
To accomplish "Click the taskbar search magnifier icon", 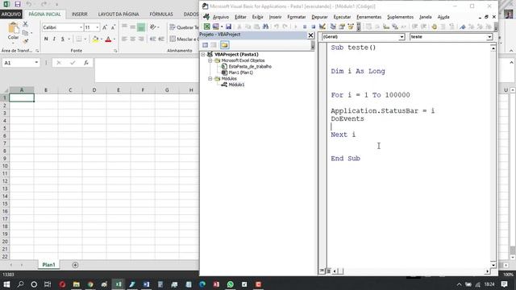I will (x=20, y=284).
